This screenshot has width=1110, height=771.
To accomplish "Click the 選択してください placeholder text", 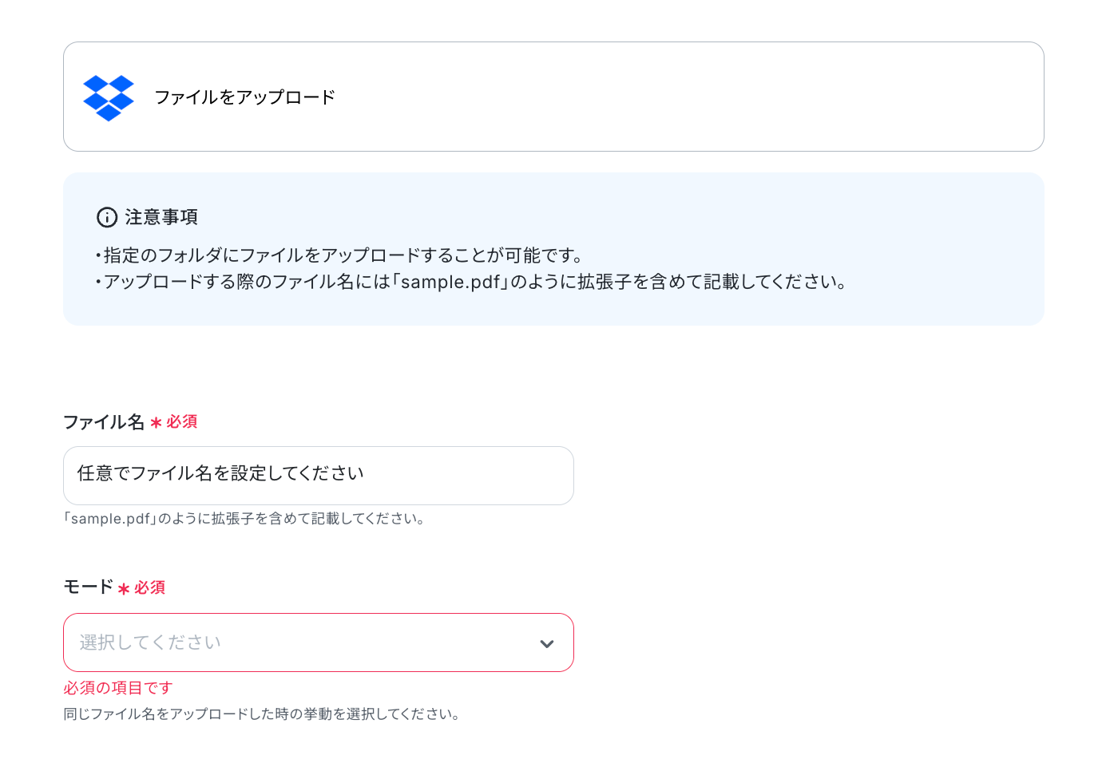I will click(150, 642).
